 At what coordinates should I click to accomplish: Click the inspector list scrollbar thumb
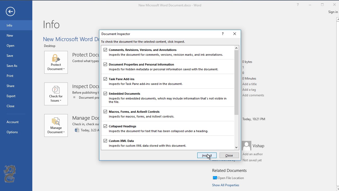[x=236, y=83]
